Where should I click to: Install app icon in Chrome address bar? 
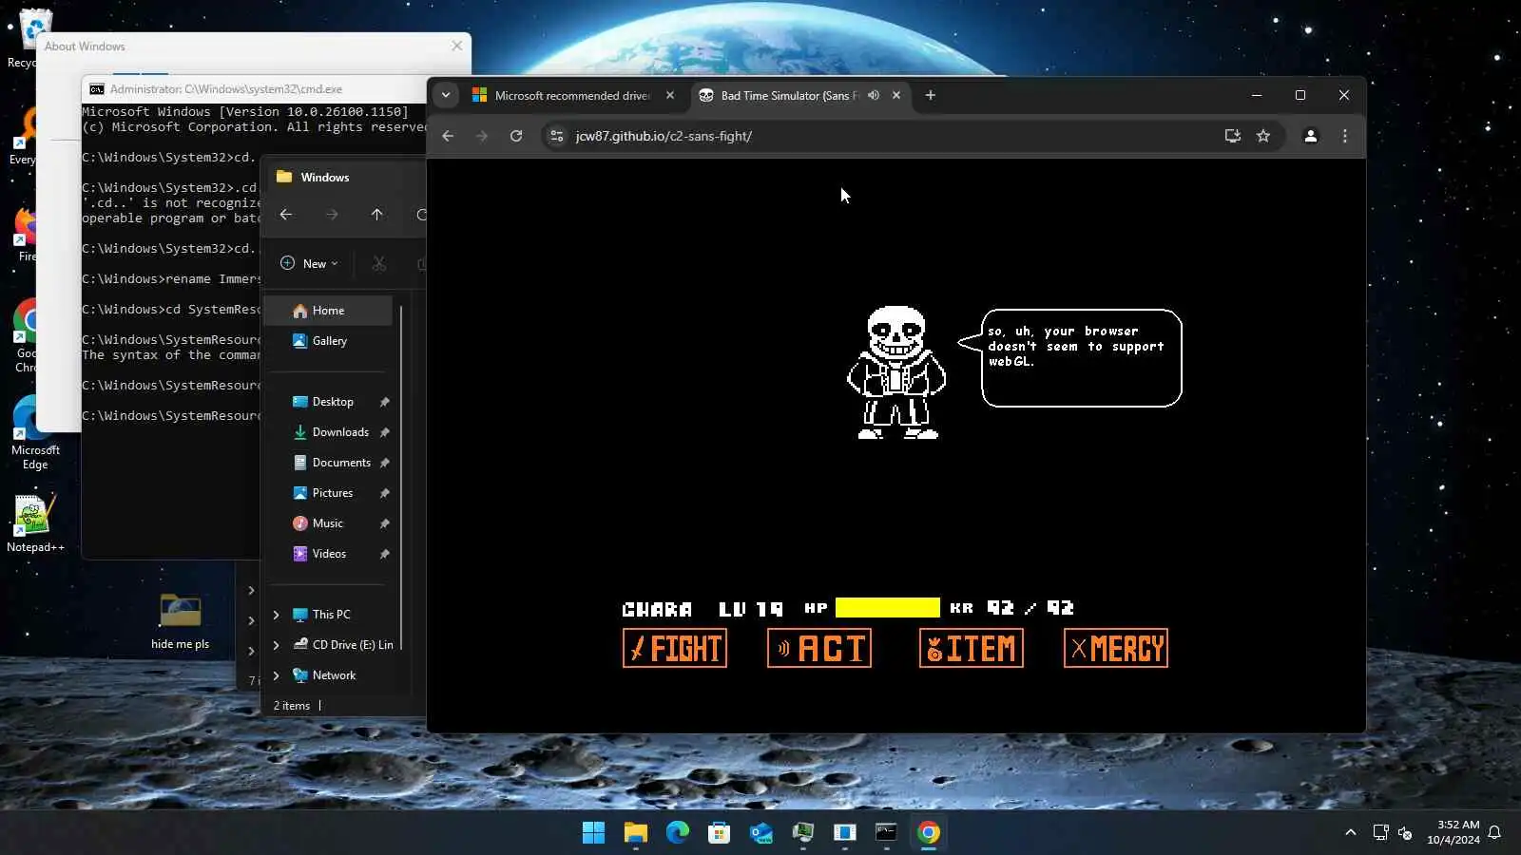(1233, 136)
